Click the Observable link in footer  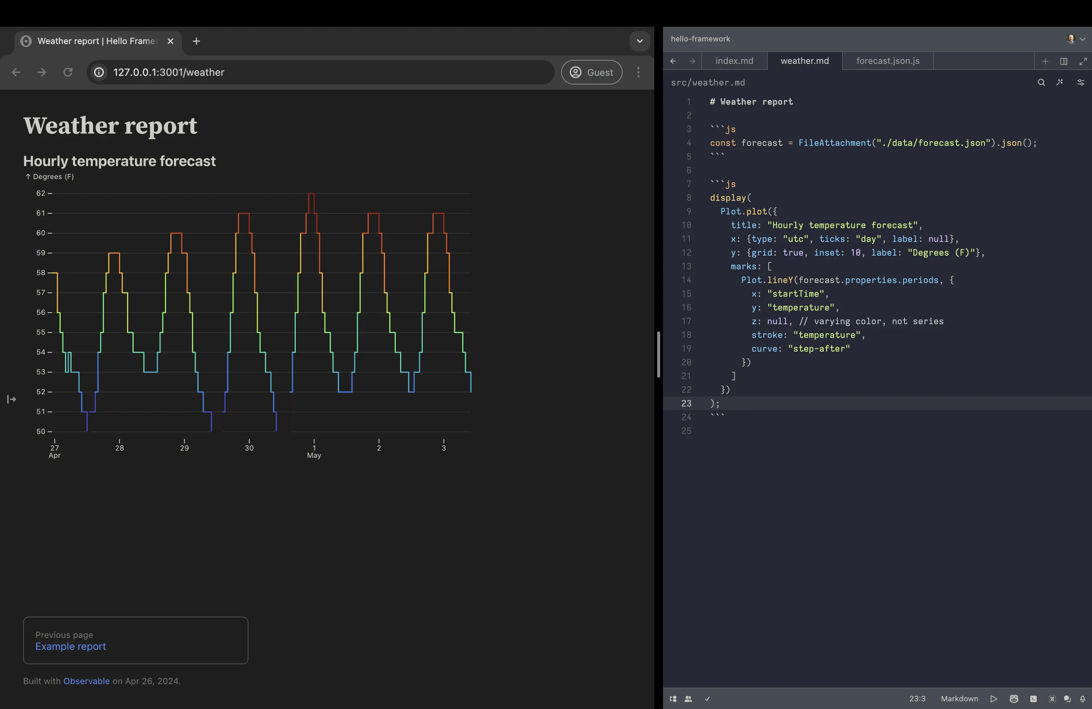pyautogui.click(x=86, y=681)
